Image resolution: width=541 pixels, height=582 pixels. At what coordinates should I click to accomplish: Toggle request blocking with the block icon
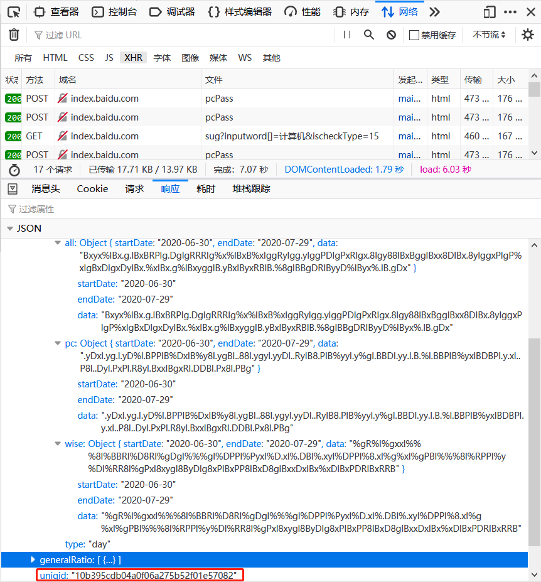[x=391, y=35]
